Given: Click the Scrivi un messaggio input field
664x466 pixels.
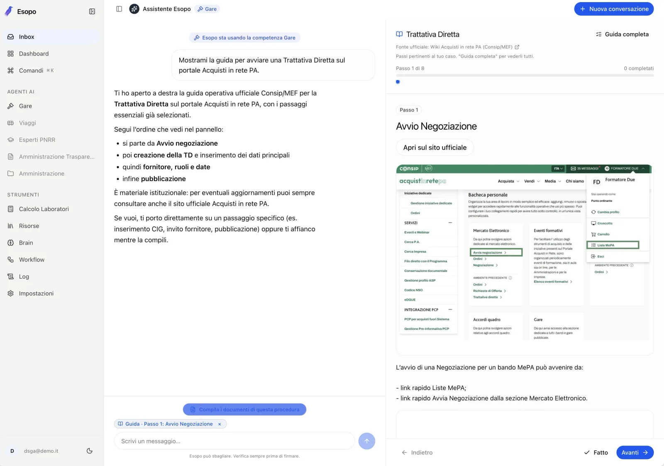Looking at the screenshot, I should [234, 441].
